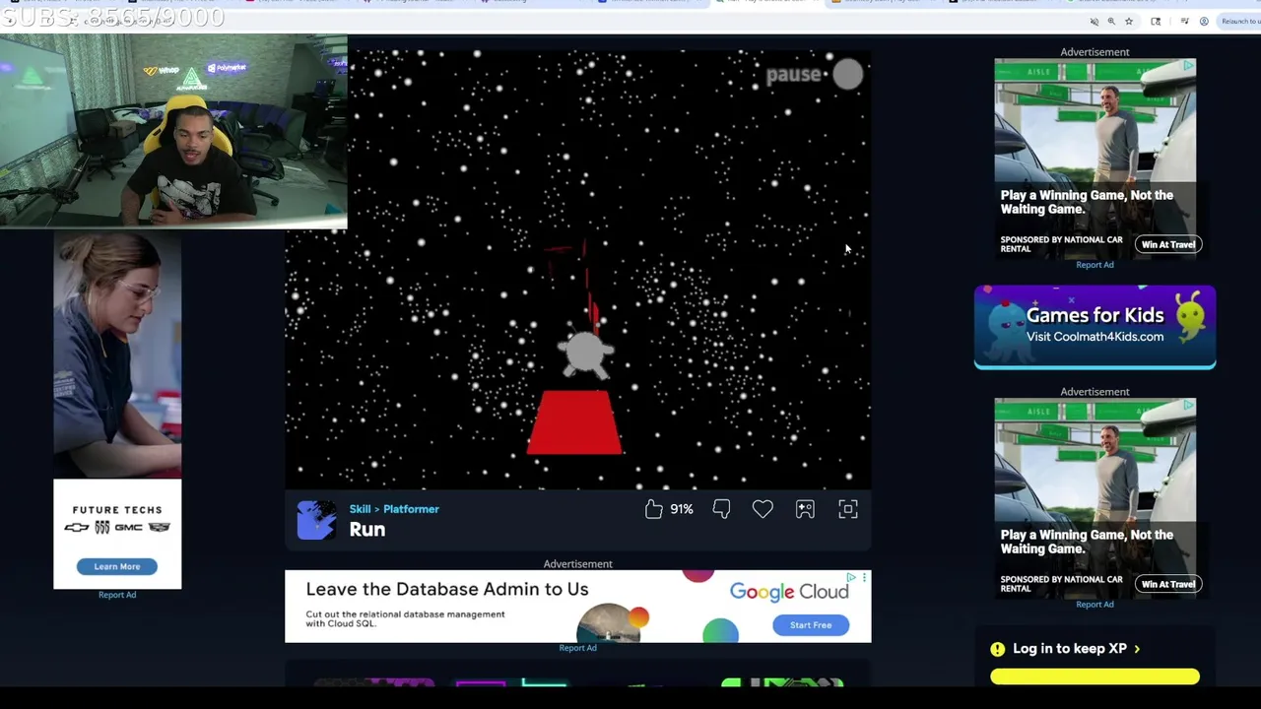Screen dimensions: 1261x709
Task: Click the muted-site speaker icon in address bar
Action: (1095, 22)
